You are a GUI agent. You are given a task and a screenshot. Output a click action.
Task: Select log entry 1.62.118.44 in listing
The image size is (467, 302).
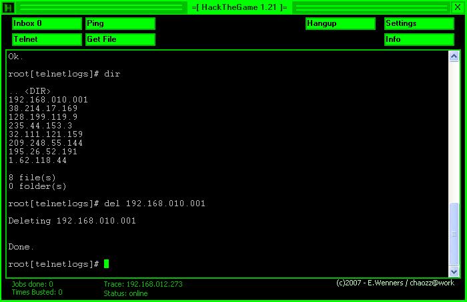coord(38,160)
